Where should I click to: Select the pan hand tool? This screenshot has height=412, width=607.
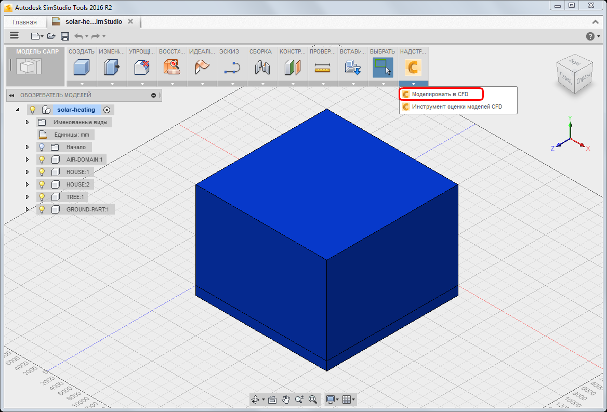(x=286, y=400)
